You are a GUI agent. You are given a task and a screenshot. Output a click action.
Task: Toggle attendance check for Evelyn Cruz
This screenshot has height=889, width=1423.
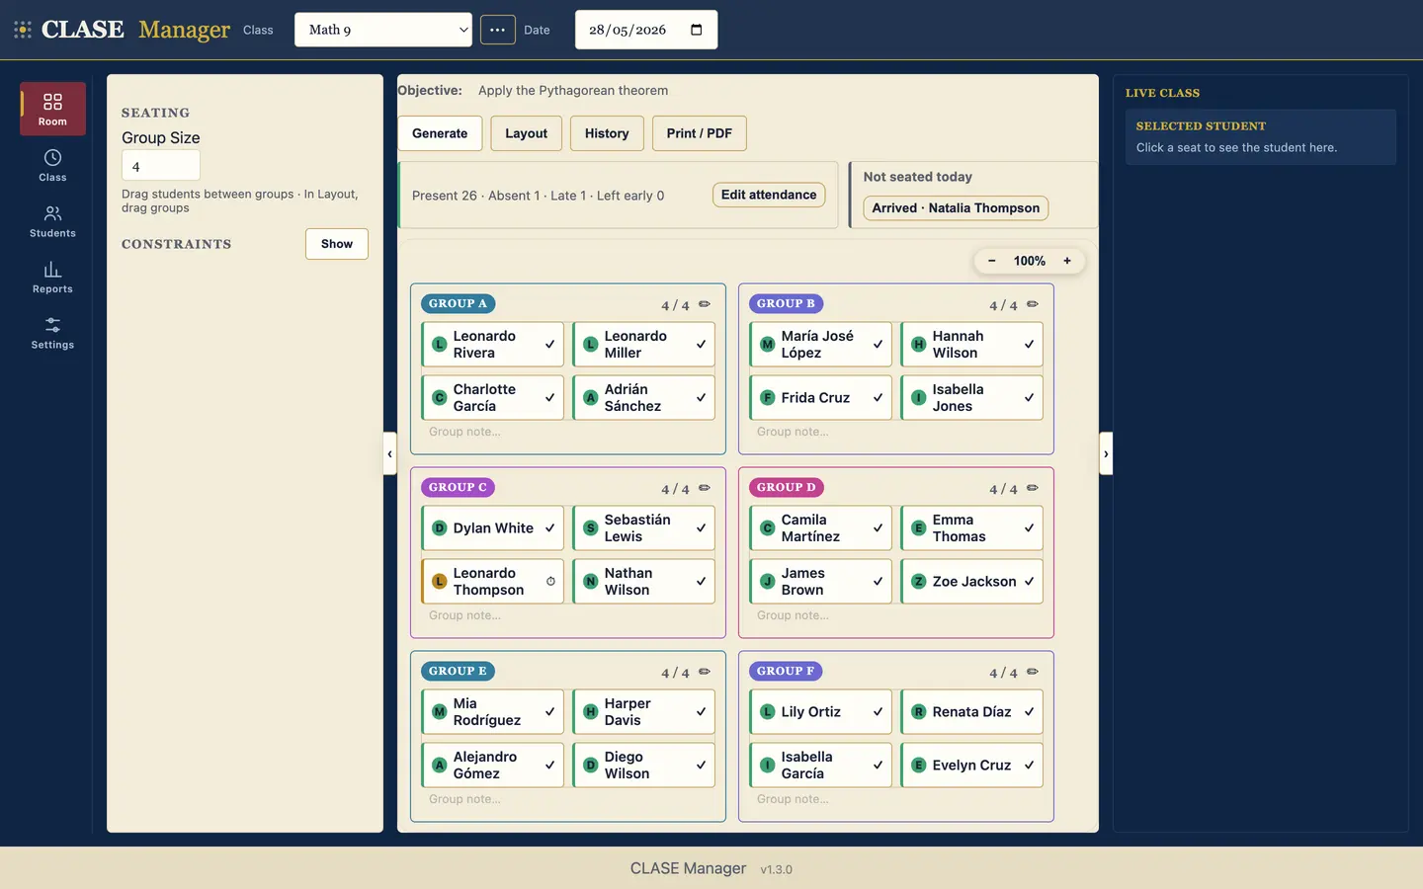(1029, 766)
